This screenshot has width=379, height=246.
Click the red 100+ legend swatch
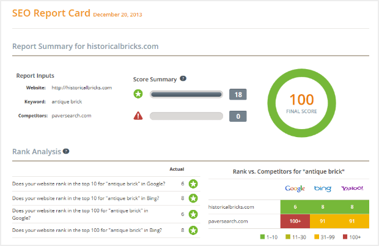[347, 236]
